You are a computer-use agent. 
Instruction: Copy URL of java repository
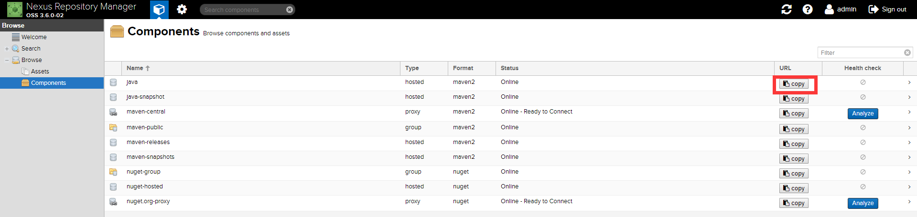[794, 84]
